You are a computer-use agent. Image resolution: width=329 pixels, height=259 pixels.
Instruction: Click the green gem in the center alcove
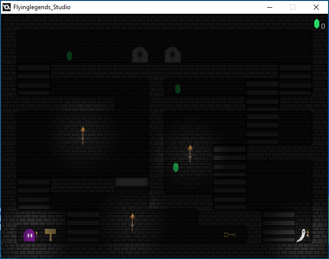tap(178, 89)
